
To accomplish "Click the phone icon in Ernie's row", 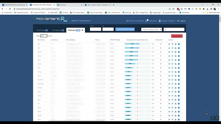I will [x=161, y=108].
